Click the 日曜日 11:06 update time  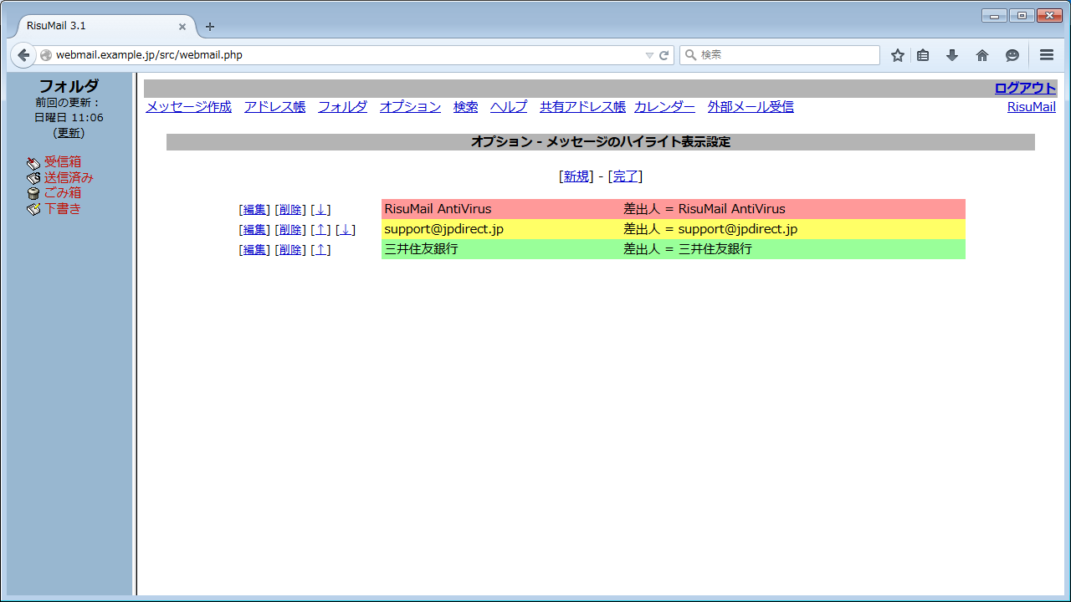(x=69, y=118)
